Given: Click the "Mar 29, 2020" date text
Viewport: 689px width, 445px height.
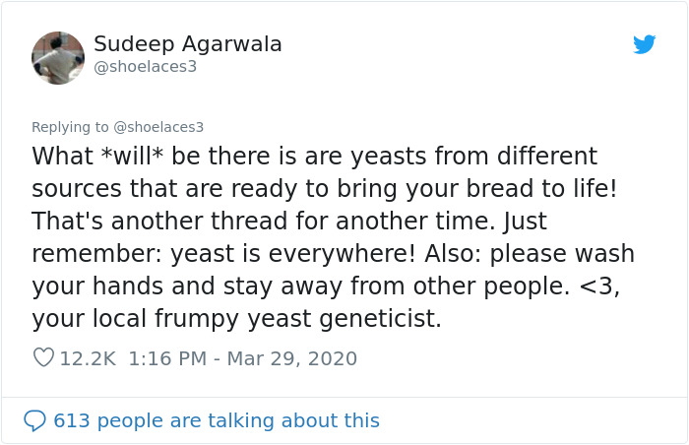Looking at the screenshot, I should pos(292,358).
